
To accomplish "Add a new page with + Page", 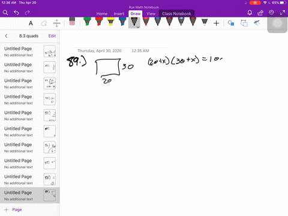I will [13, 209].
